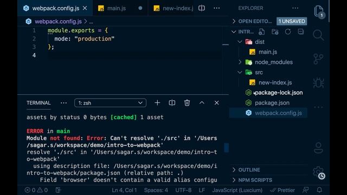Open the Explorer panel ellipsis menu
This screenshot has width=347, height=195.
(295, 8)
